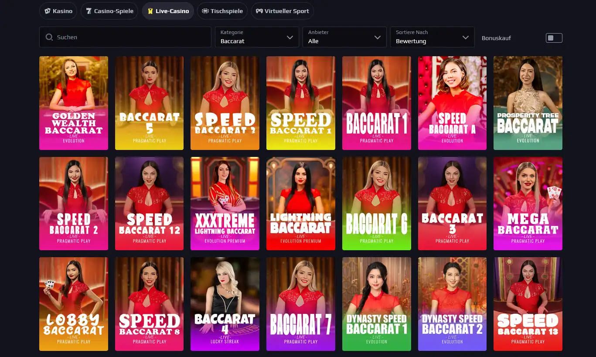Open Dynasty Speed Baccarat 1

(x=377, y=304)
